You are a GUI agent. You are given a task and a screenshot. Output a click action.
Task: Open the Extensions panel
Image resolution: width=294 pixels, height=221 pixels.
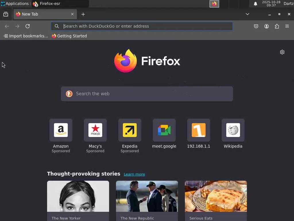click(x=277, y=26)
